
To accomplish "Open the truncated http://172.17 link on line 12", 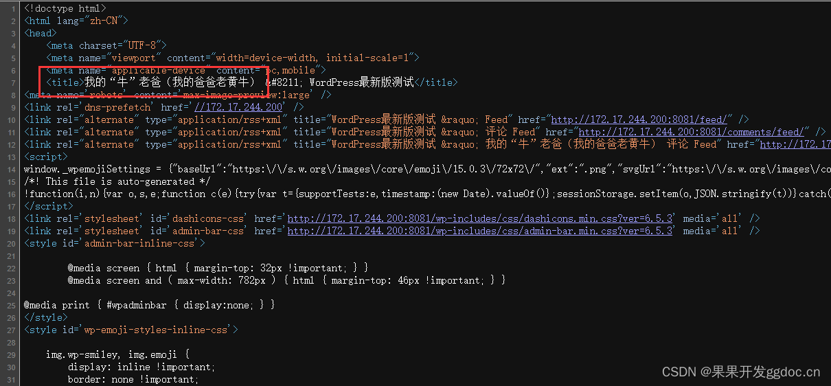I will click(795, 144).
